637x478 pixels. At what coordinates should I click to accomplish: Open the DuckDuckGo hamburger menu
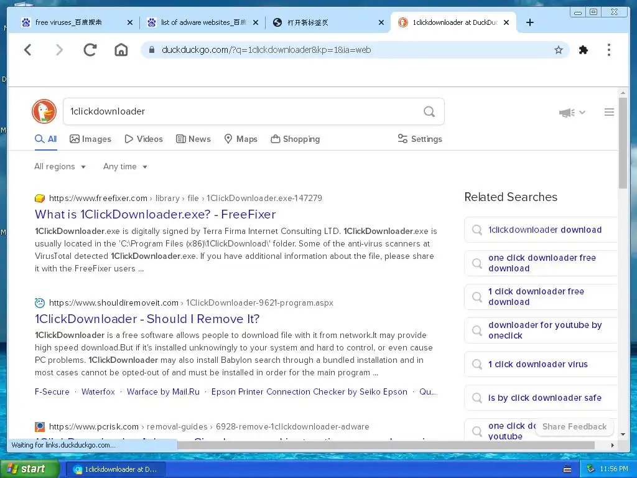tap(609, 112)
